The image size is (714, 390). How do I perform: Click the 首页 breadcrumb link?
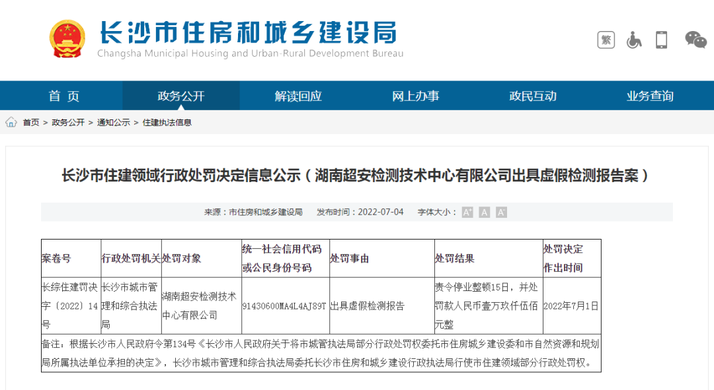pos(31,123)
